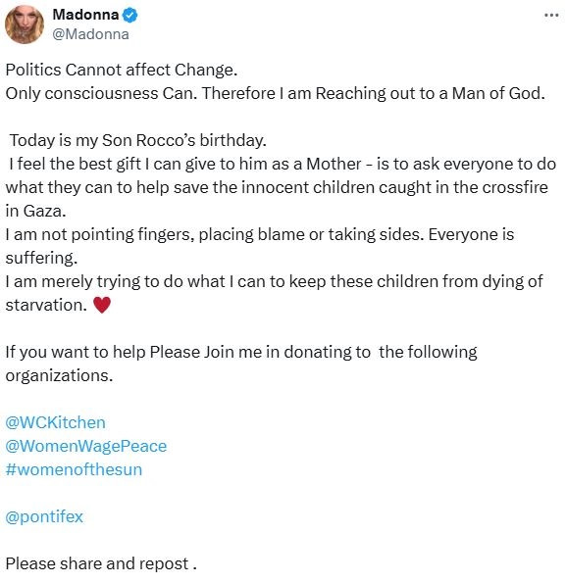This screenshot has height=584, width=566.
Task: Open the #womenofthesun hashtag
Action: (74, 469)
